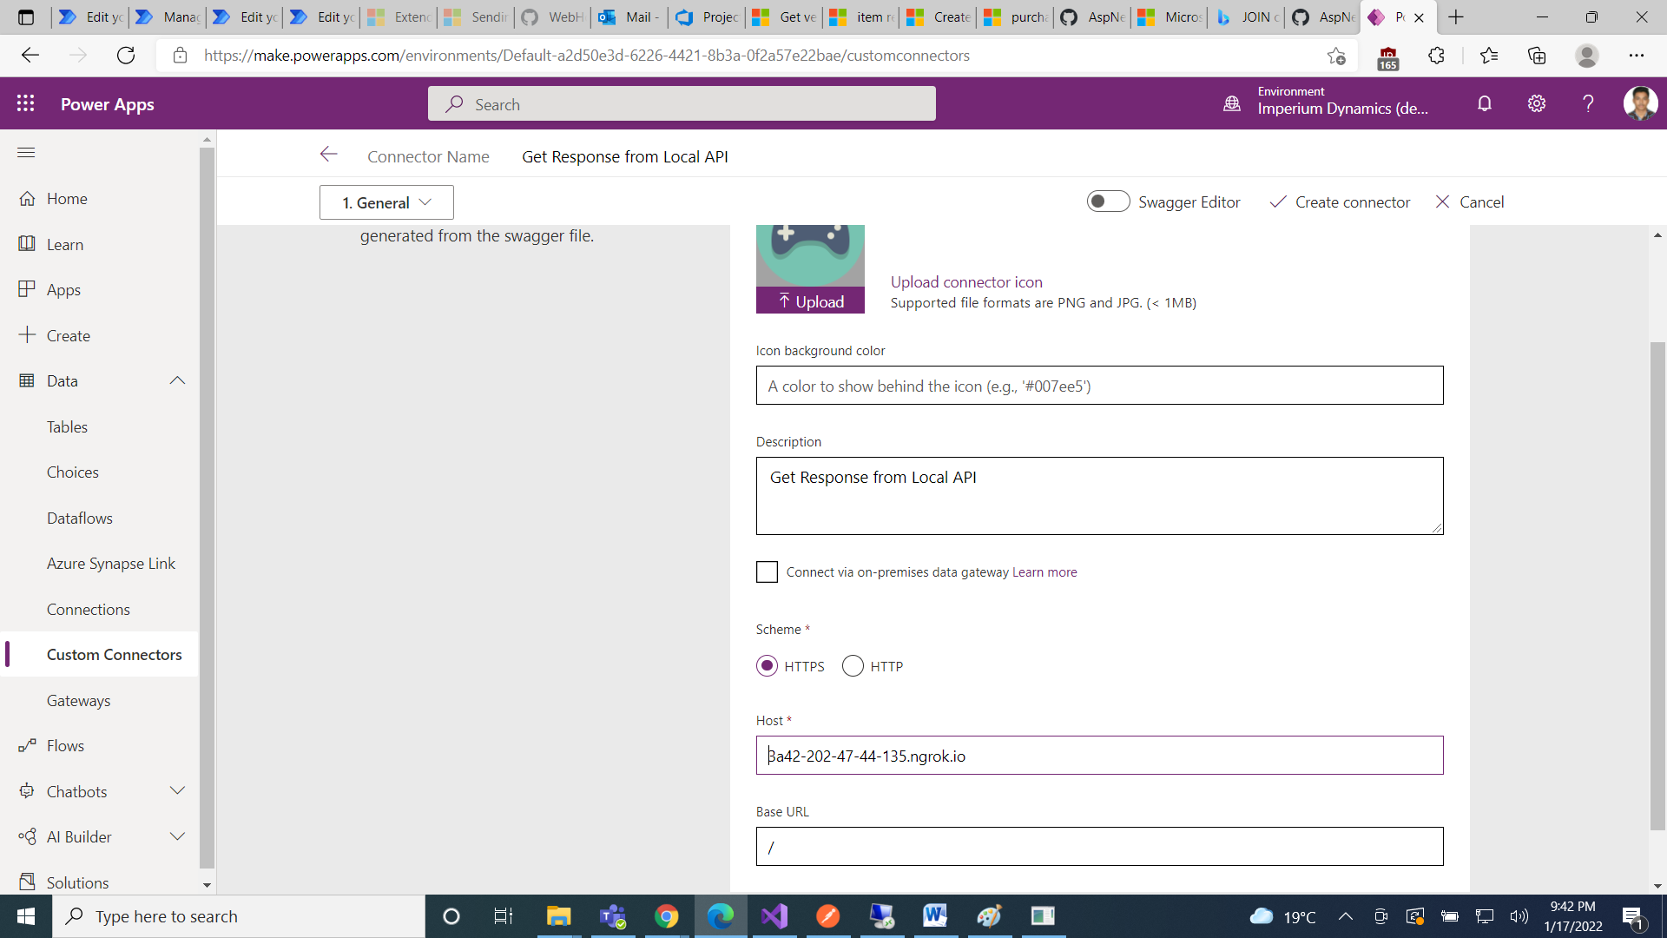Select the HTTP scheme radio button
Image resolution: width=1667 pixels, height=938 pixels.
(x=854, y=666)
